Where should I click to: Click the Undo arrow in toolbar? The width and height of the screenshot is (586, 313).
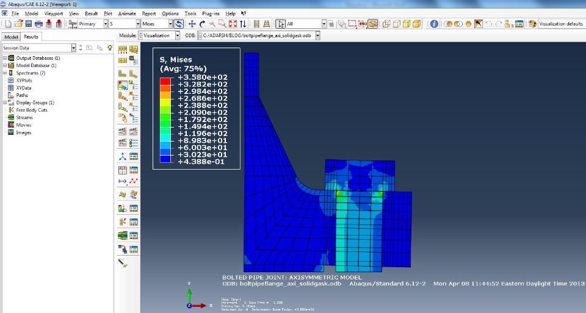point(488,24)
